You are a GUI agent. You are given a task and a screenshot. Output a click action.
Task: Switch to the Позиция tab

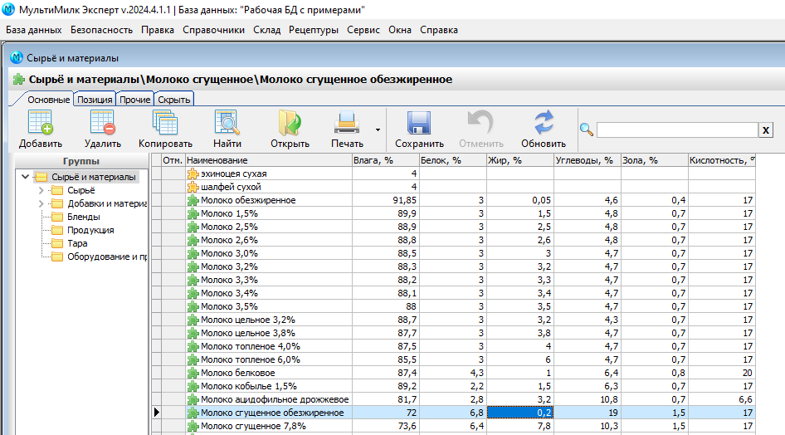[95, 100]
